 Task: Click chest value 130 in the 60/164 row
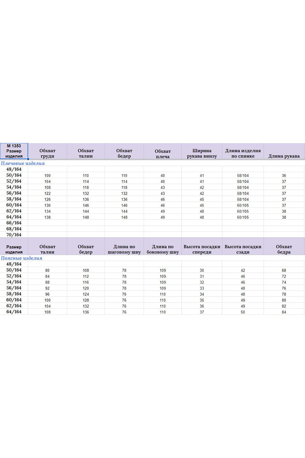tap(48, 206)
